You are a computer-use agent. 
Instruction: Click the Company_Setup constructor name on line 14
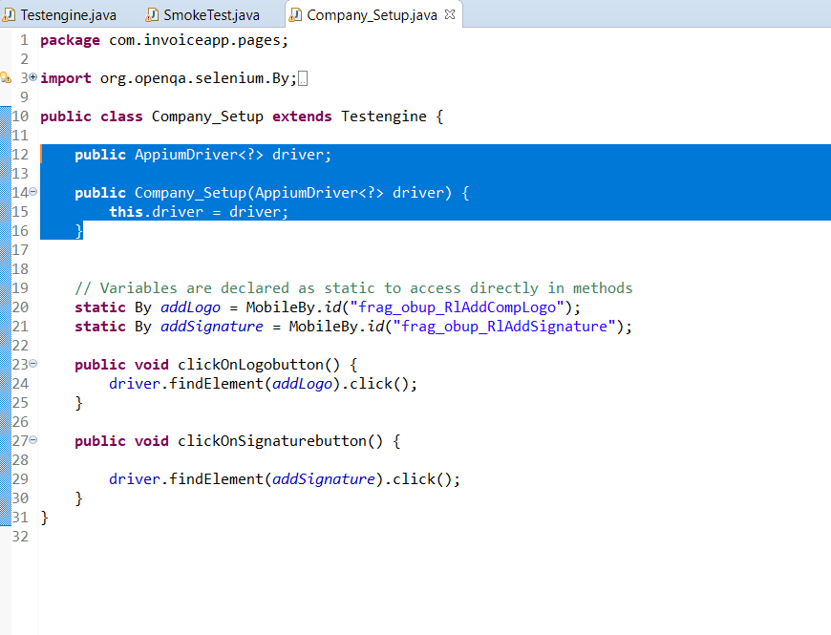point(190,193)
